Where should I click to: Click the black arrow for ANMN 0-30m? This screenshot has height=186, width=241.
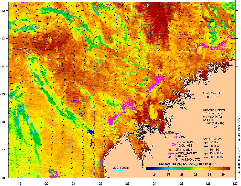click(x=206, y=143)
